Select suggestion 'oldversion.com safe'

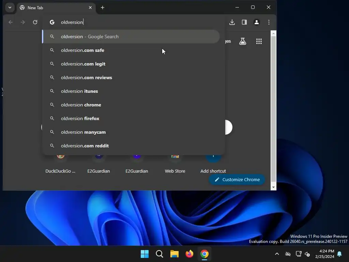131,50
